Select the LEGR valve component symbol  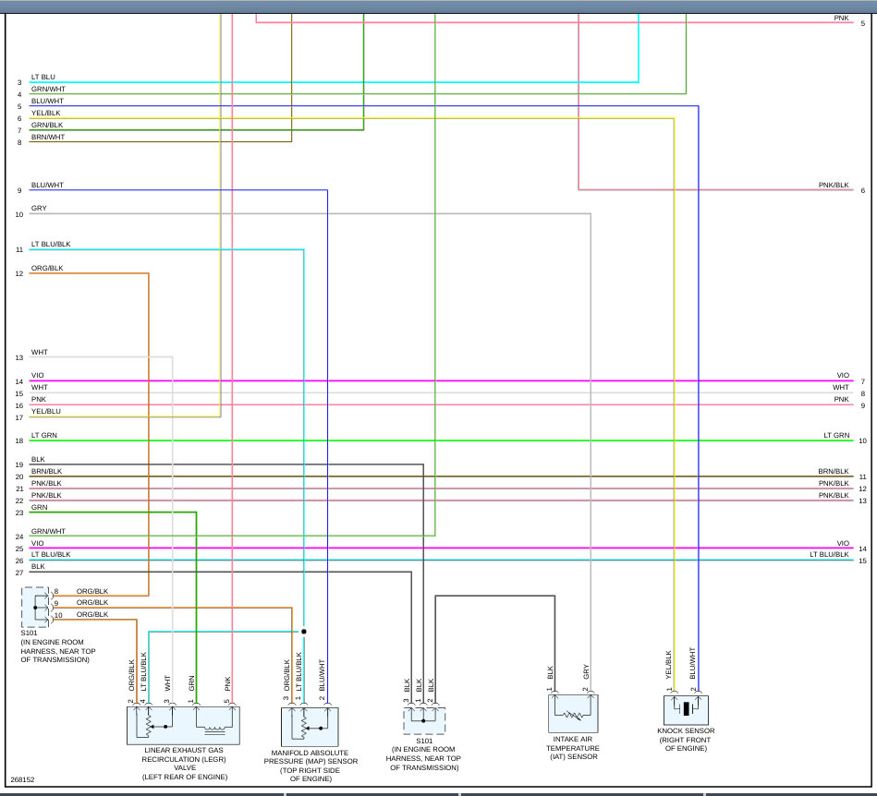coord(184,725)
